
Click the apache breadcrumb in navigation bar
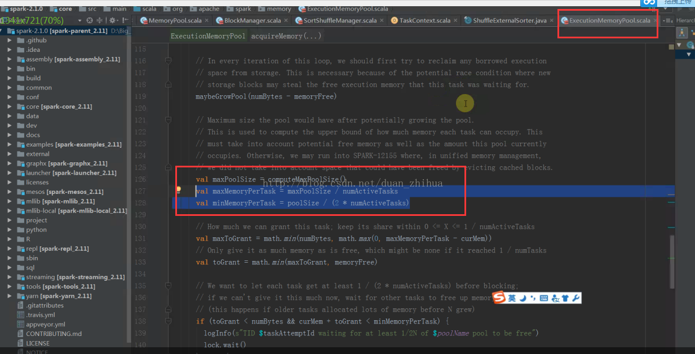(203, 8)
